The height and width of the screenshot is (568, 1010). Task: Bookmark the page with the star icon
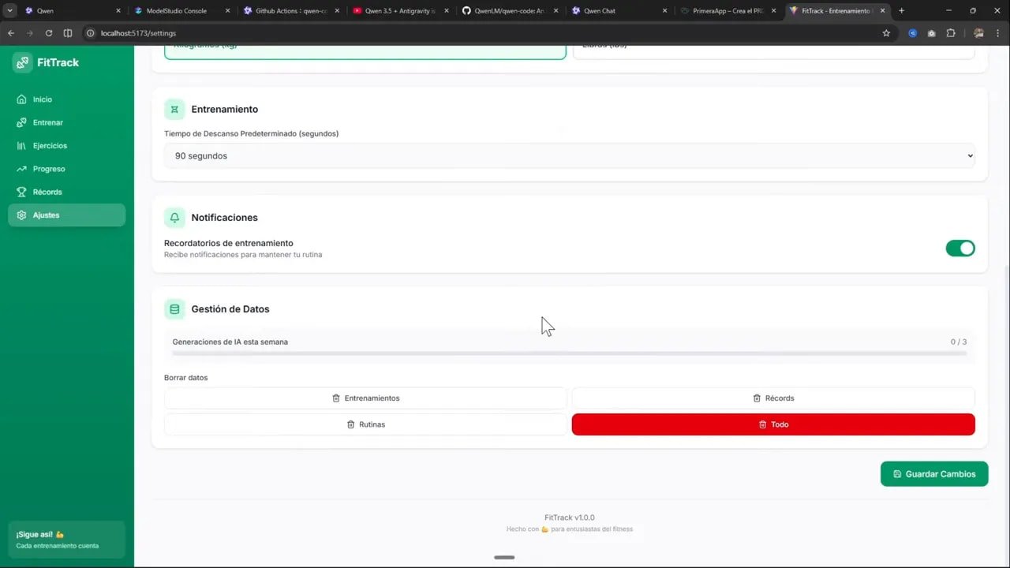click(x=886, y=33)
